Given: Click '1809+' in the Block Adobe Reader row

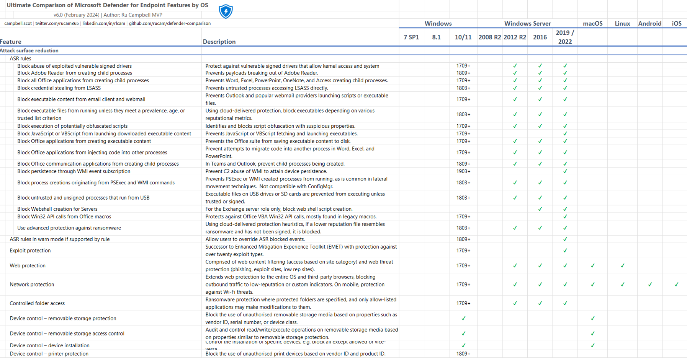Looking at the screenshot, I should (463, 73).
